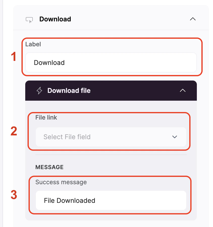Viewport: 213px width, 227px height.
Task: Click the red annotation number 2
Action: coord(14,131)
